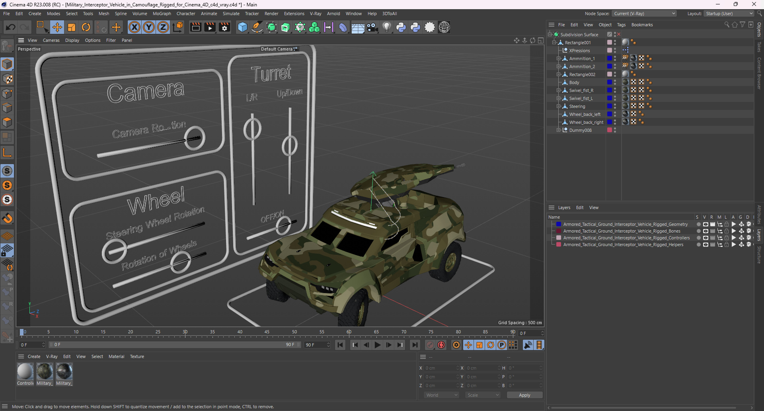Expand the Steering tree node

click(x=559, y=106)
